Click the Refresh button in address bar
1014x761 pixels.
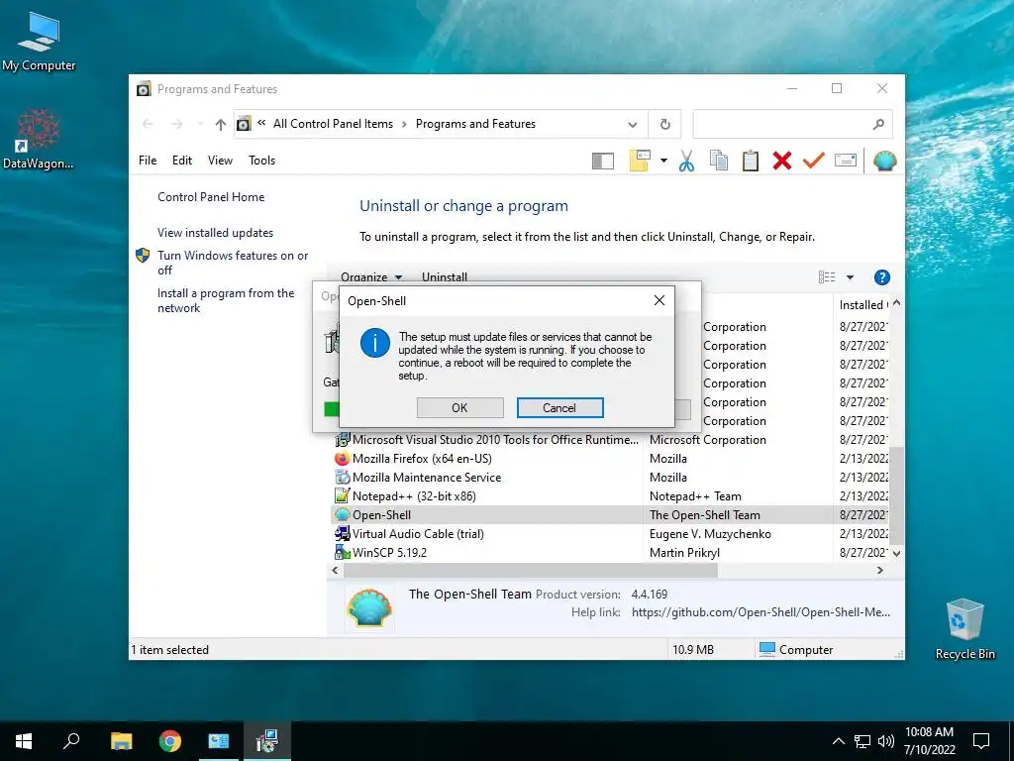(664, 124)
